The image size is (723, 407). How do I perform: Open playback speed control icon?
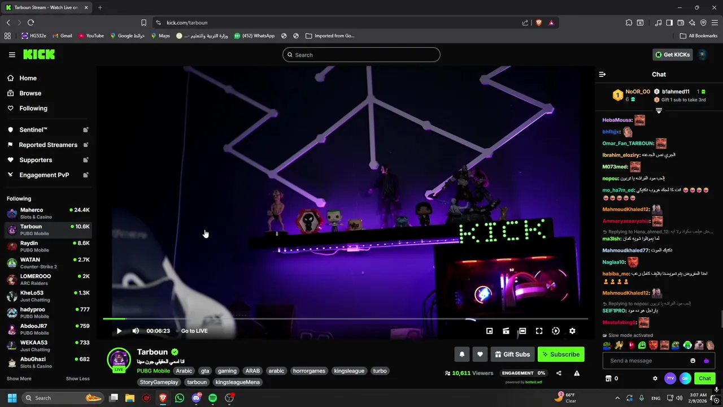(556, 331)
